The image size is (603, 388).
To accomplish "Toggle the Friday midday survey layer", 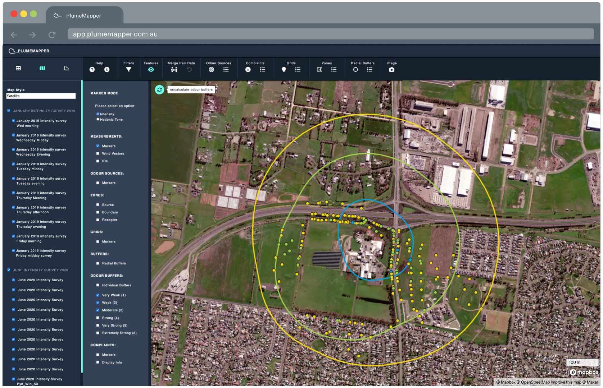I will [x=13, y=251].
